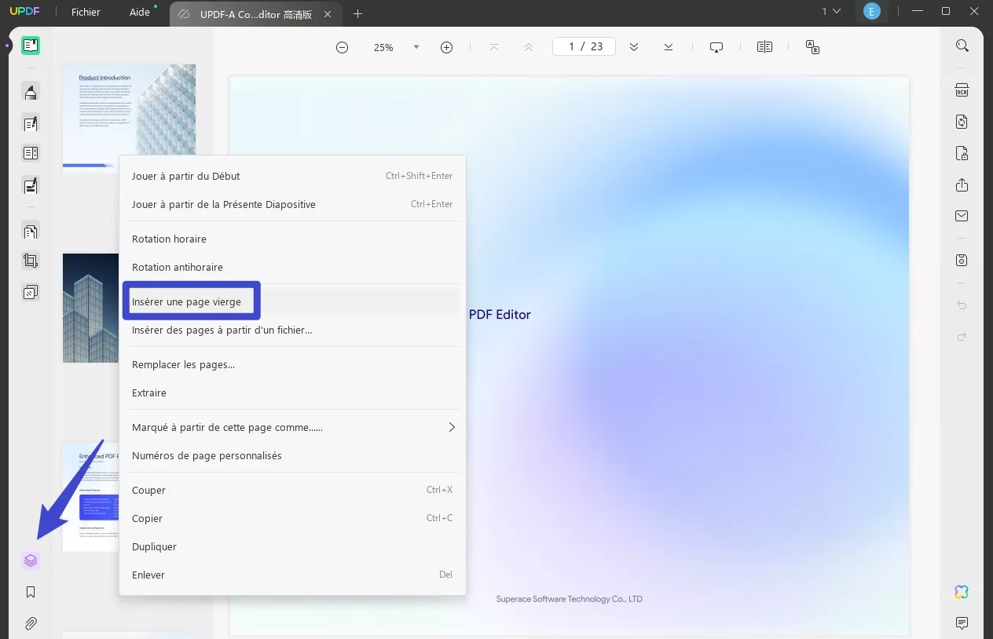Choose 'Insérer des pages à partir d'un fichier...'

292,330
